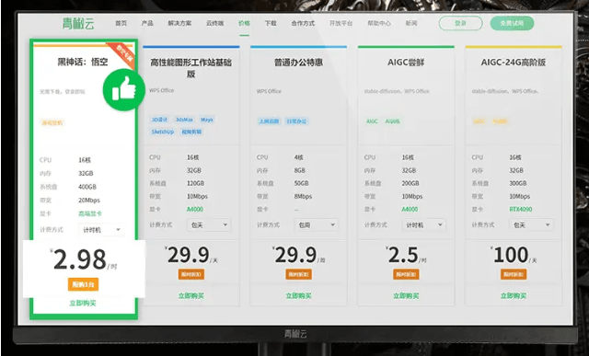Click 立即购买 under AIGC-24G高阶版
Screen dimensions: 589x356
514,296
